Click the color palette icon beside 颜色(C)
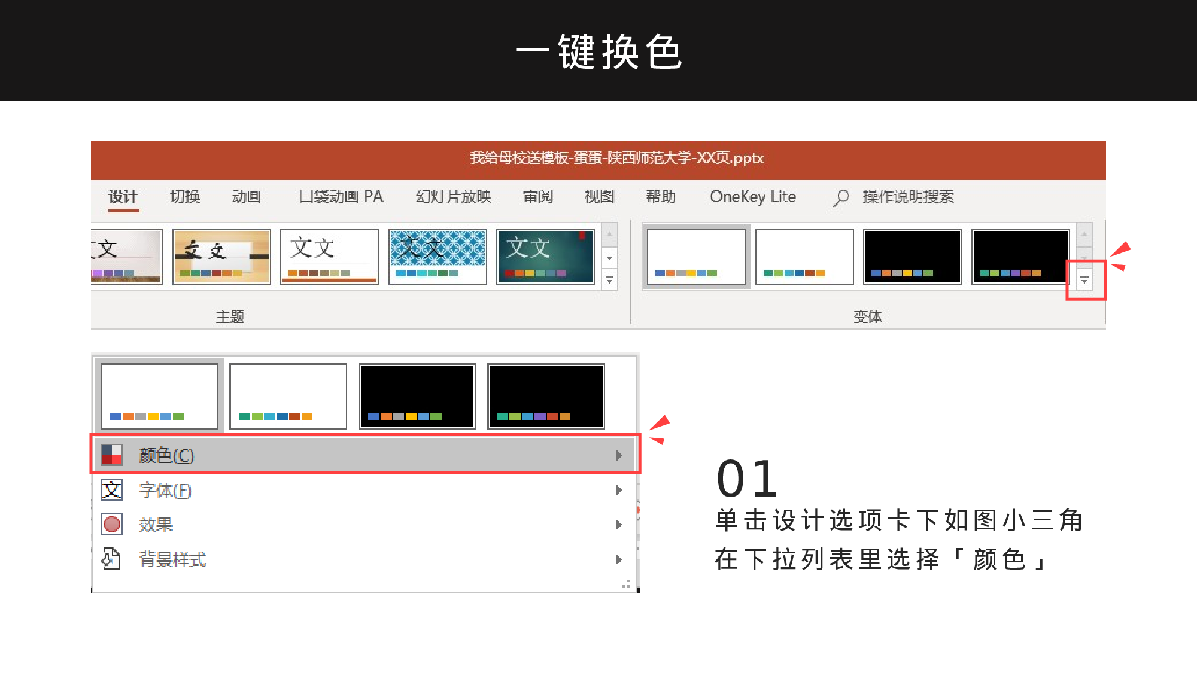This screenshot has height=673, width=1197. (x=111, y=455)
